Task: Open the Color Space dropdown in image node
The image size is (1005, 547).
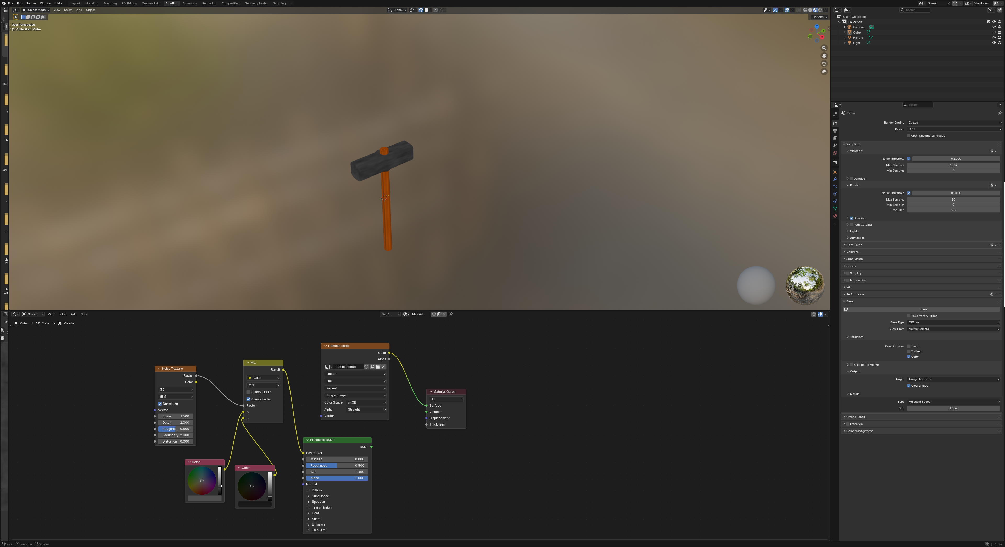Action: coord(366,402)
